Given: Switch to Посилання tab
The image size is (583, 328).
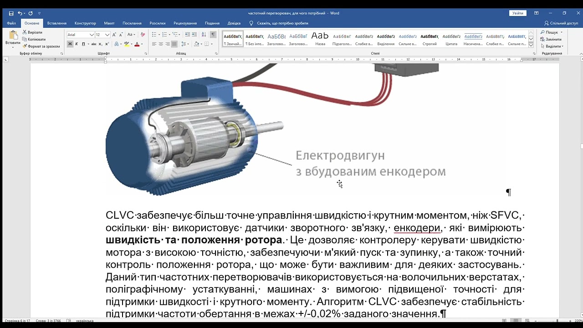Looking at the screenshot, I should (x=132, y=23).
